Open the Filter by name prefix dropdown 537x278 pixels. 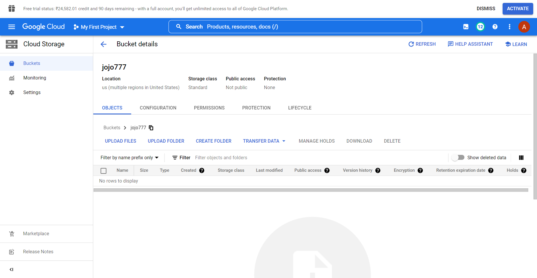pyautogui.click(x=129, y=158)
